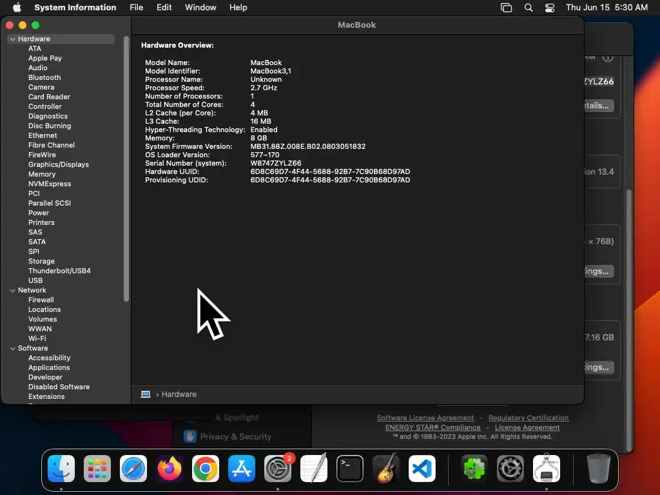Screen dimensions: 660x495
Task: Open Privacy & Security in System Settings
Action: tap(228, 436)
